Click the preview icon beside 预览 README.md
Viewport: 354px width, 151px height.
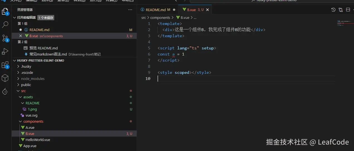pos(26,48)
